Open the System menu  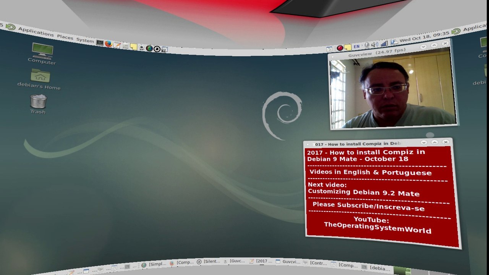pos(85,40)
